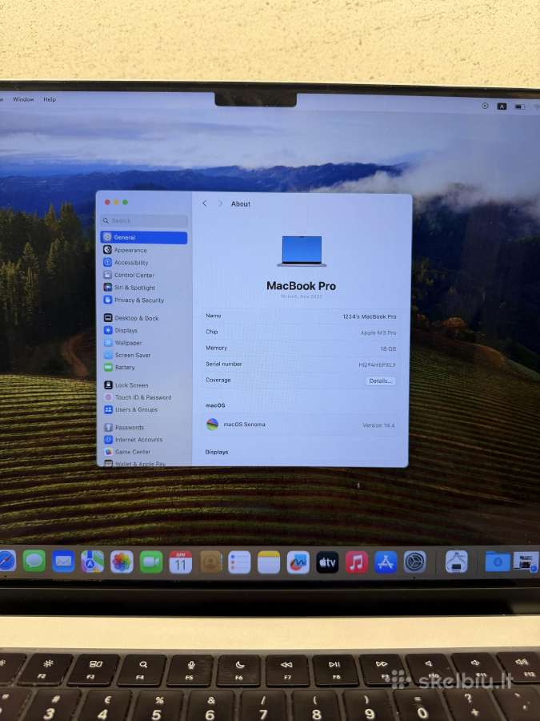Launch Music app from the Dock
Screen dimensions: 540x721
pyautogui.click(x=356, y=562)
